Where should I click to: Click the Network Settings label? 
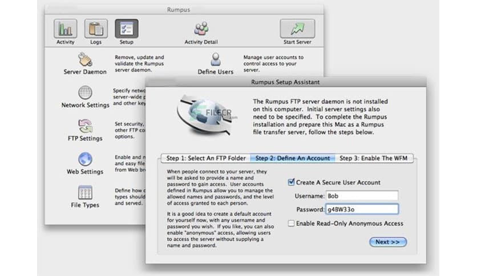pos(85,105)
